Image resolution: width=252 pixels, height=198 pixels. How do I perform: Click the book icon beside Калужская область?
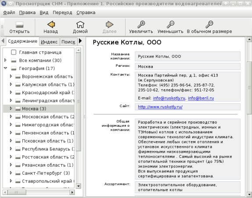pyautogui.click(x=18, y=84)
